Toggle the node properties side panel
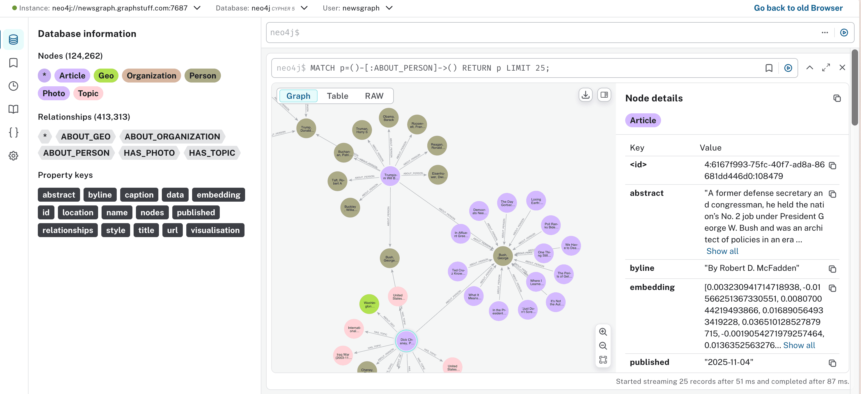861x394 pixels. tap(604, 95)
